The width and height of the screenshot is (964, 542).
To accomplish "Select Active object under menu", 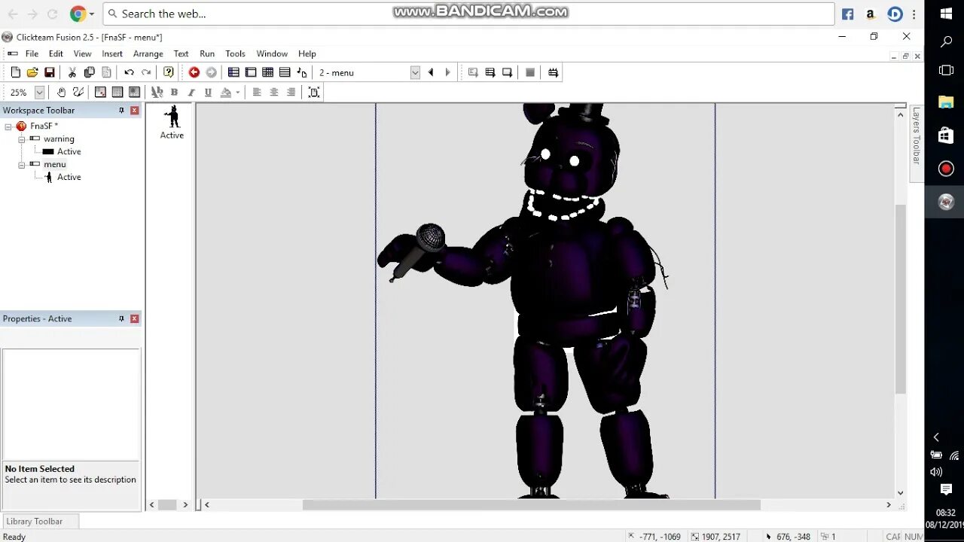I will point(69,177).
